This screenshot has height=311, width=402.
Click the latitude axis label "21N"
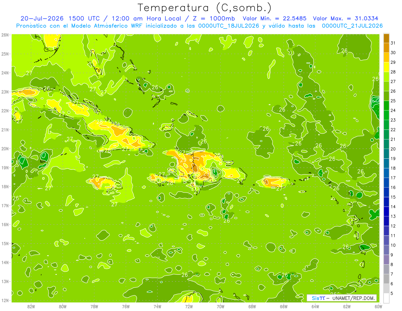click(5, 129)
